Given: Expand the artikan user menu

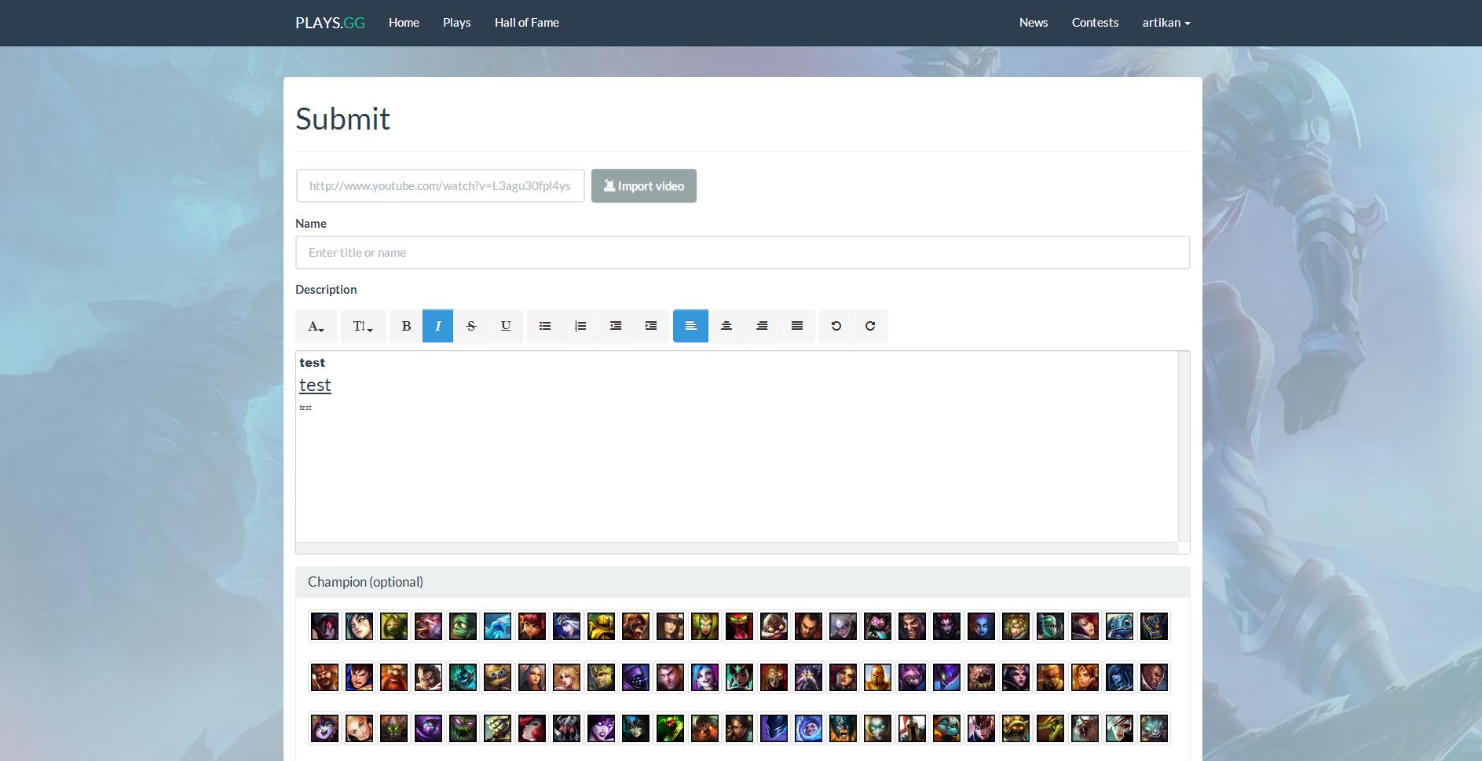Looking at the screenshot, I should [1166, 23].
